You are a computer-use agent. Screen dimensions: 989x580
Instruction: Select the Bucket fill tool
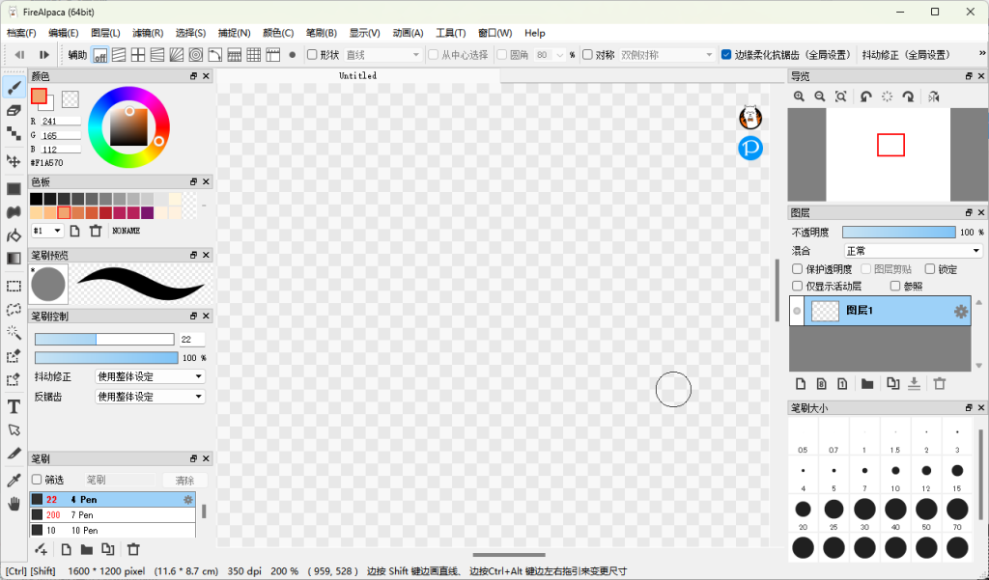(x=14, y=235)
